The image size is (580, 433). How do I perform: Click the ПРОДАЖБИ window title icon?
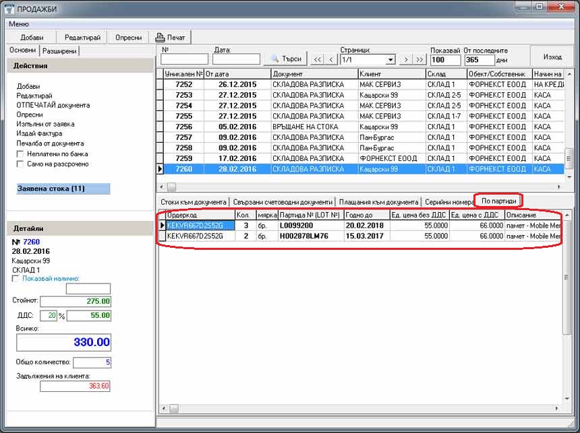9,9
